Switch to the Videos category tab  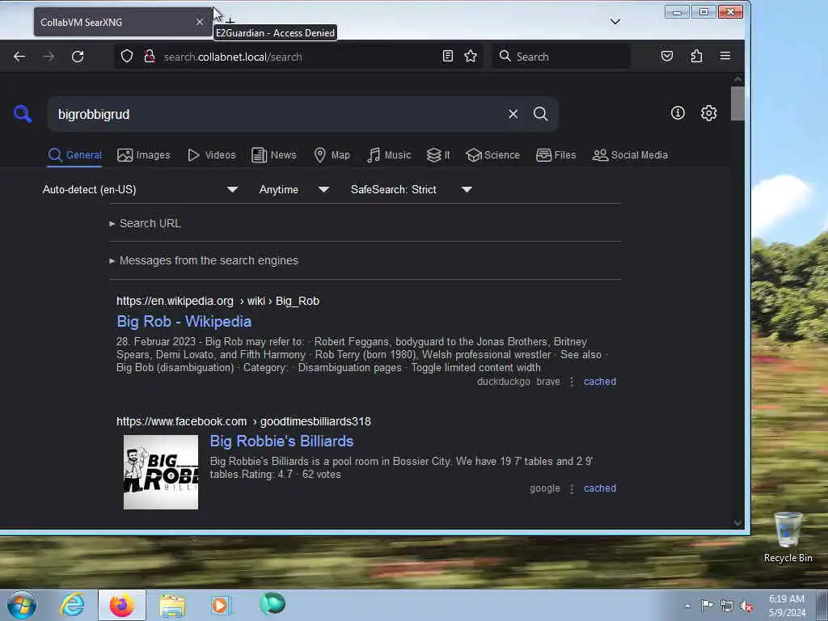point(212,155)
